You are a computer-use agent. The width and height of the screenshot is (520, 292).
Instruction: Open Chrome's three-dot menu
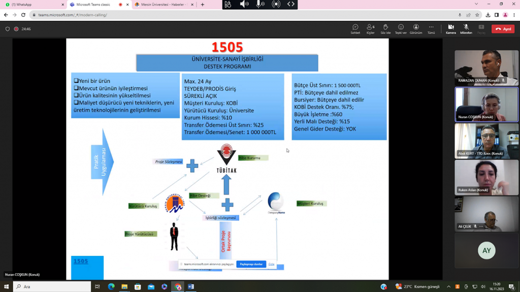pos(513,15)
